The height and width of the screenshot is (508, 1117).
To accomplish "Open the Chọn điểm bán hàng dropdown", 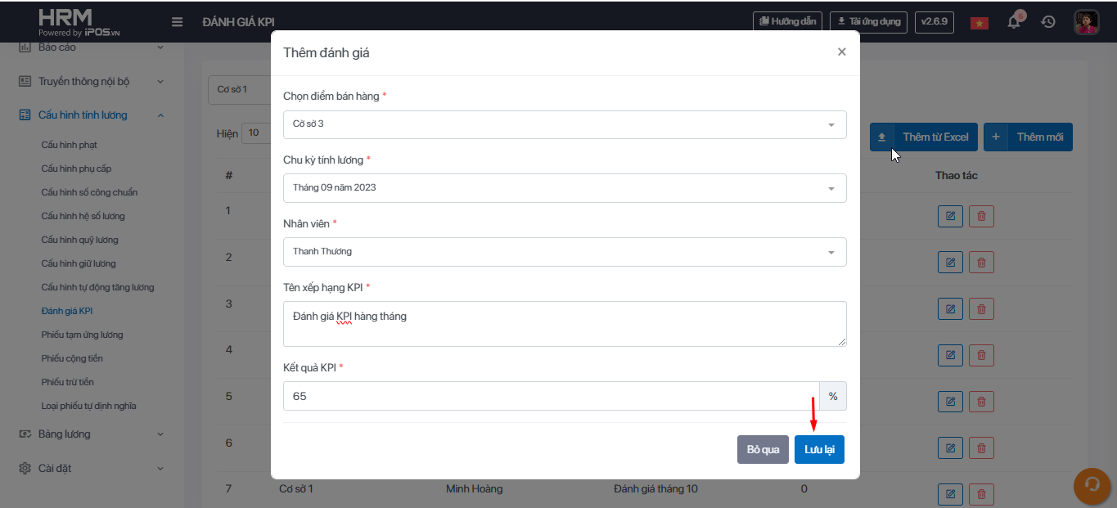I will 565,124.
